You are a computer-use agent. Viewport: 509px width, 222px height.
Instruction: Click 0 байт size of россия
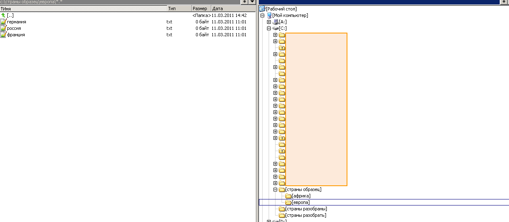[202, 28]
